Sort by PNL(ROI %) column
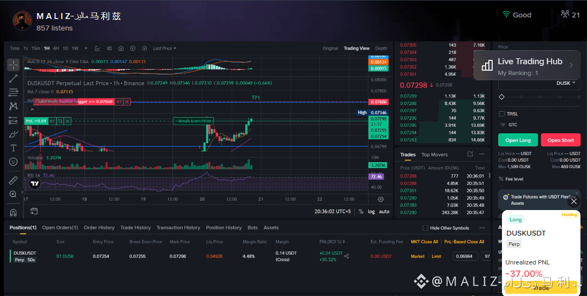Viewport: 587px width, 296px height. [332, 242]
